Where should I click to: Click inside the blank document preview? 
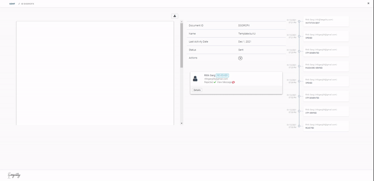click(95, 73)
